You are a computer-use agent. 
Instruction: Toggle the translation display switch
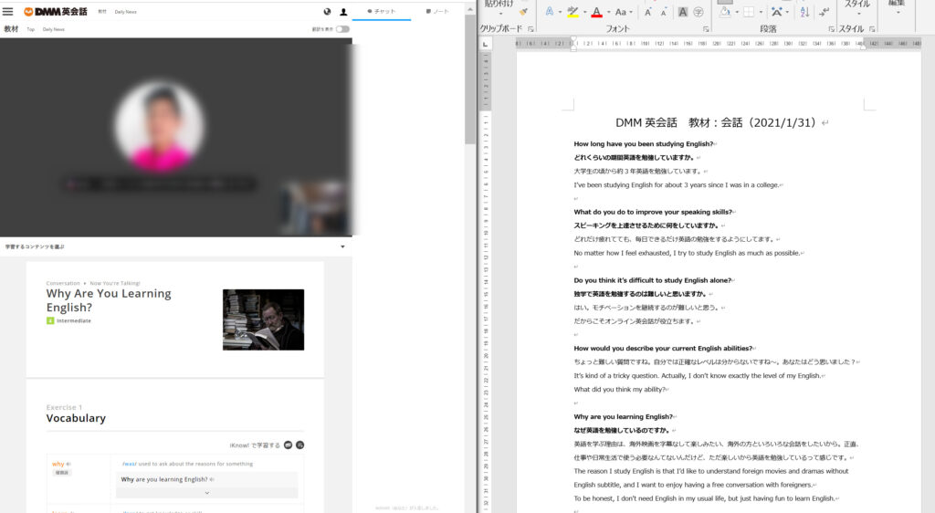342,28
